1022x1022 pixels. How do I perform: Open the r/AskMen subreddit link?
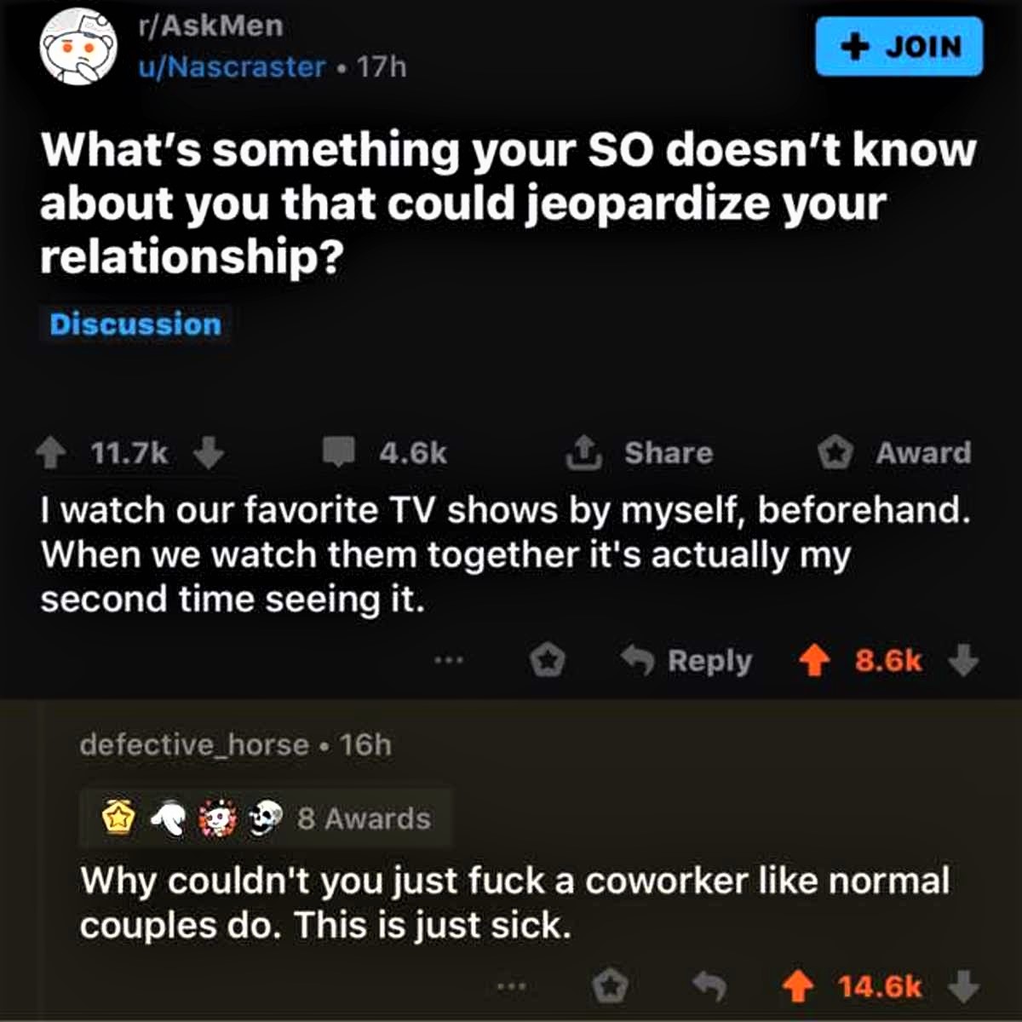(x=210, y=26)
